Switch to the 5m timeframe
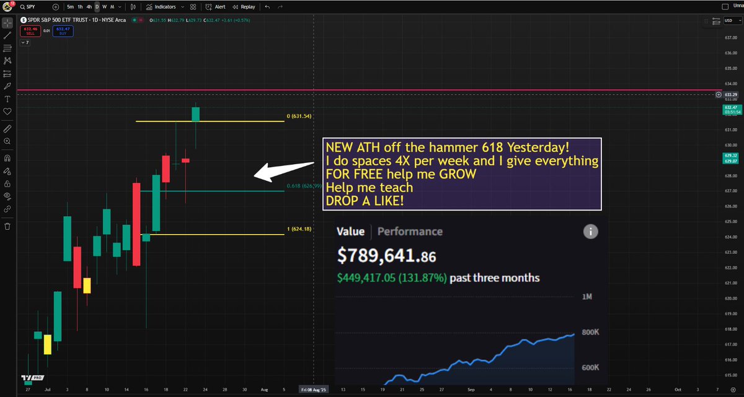This screenshot has width=744, height=397. click(x=71, y=7)
